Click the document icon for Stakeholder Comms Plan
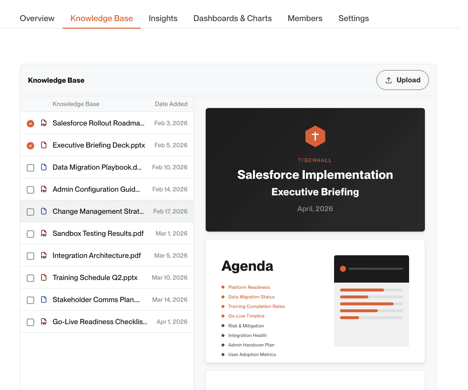The height and width of the screenshot is (390, 468). pos(44,300)
